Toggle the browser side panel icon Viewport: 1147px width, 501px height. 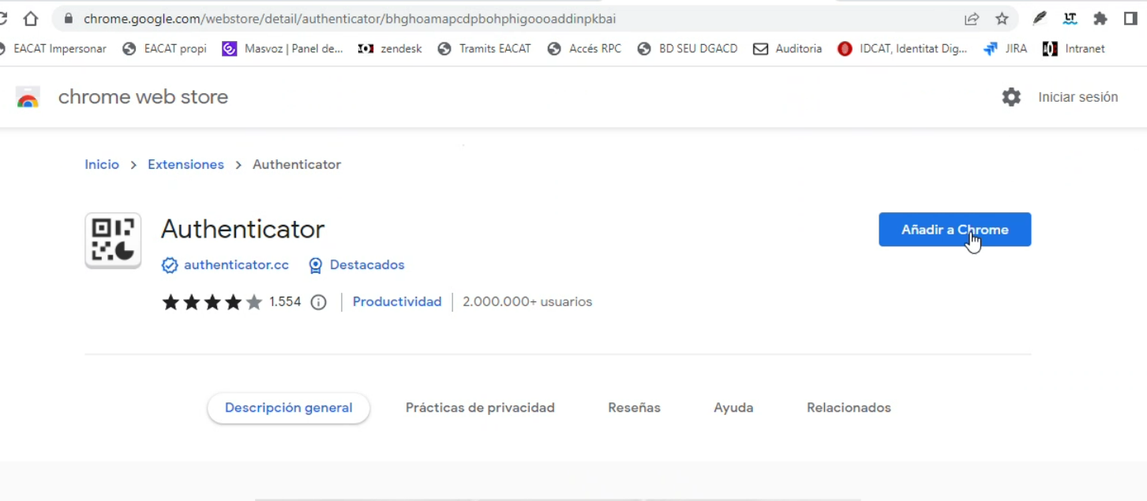1130,18
